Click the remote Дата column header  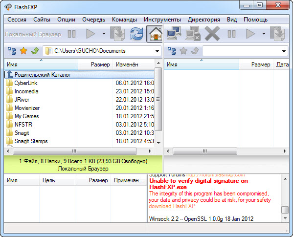coord(281,64)
